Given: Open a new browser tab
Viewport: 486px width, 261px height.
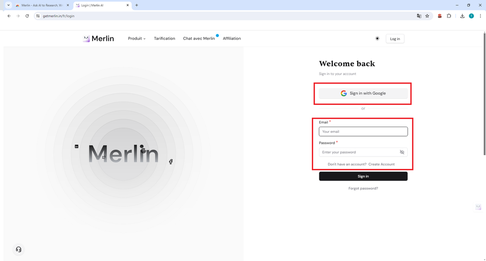Looking at the screenshot, I should 137,5.
